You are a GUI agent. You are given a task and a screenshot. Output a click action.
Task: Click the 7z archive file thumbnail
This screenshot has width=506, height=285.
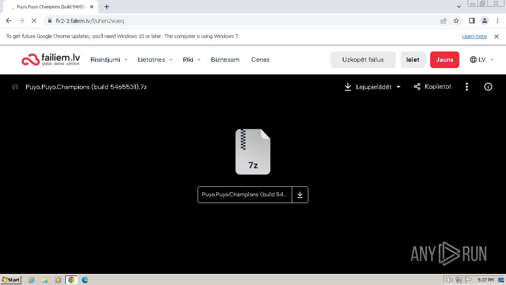point(253,152)
